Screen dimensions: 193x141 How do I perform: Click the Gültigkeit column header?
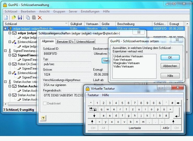pos(76,24)
